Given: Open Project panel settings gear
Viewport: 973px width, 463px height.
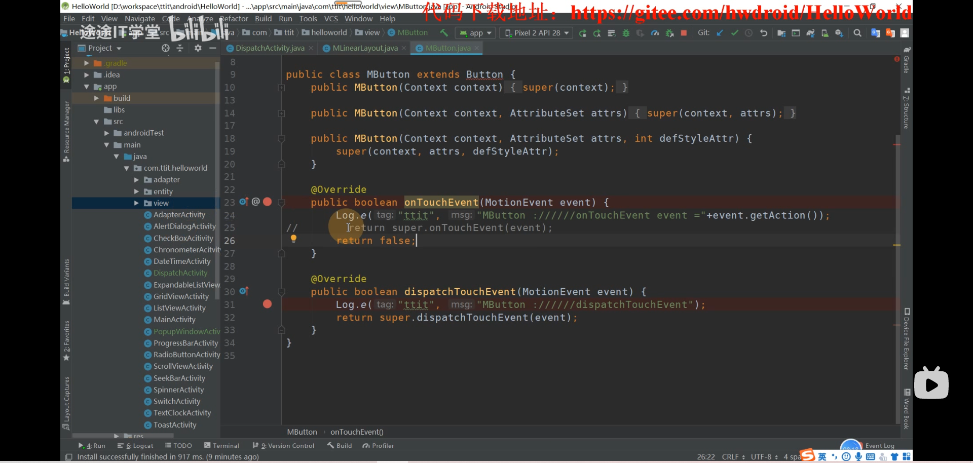Looking at the screenshot, I should click(x=198, y=48).
